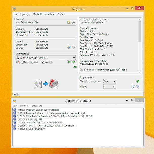The image size is (154, 154).
Task: Select the log line 'Initialising SPTI...'
Action: tap(30, 119)
